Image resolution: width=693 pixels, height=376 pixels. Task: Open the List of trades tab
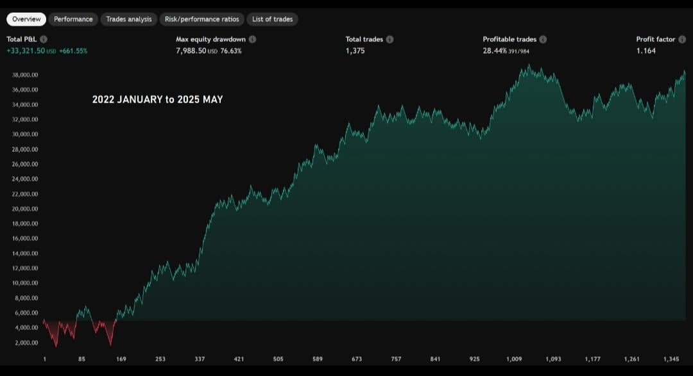click(x=272, y=19)
